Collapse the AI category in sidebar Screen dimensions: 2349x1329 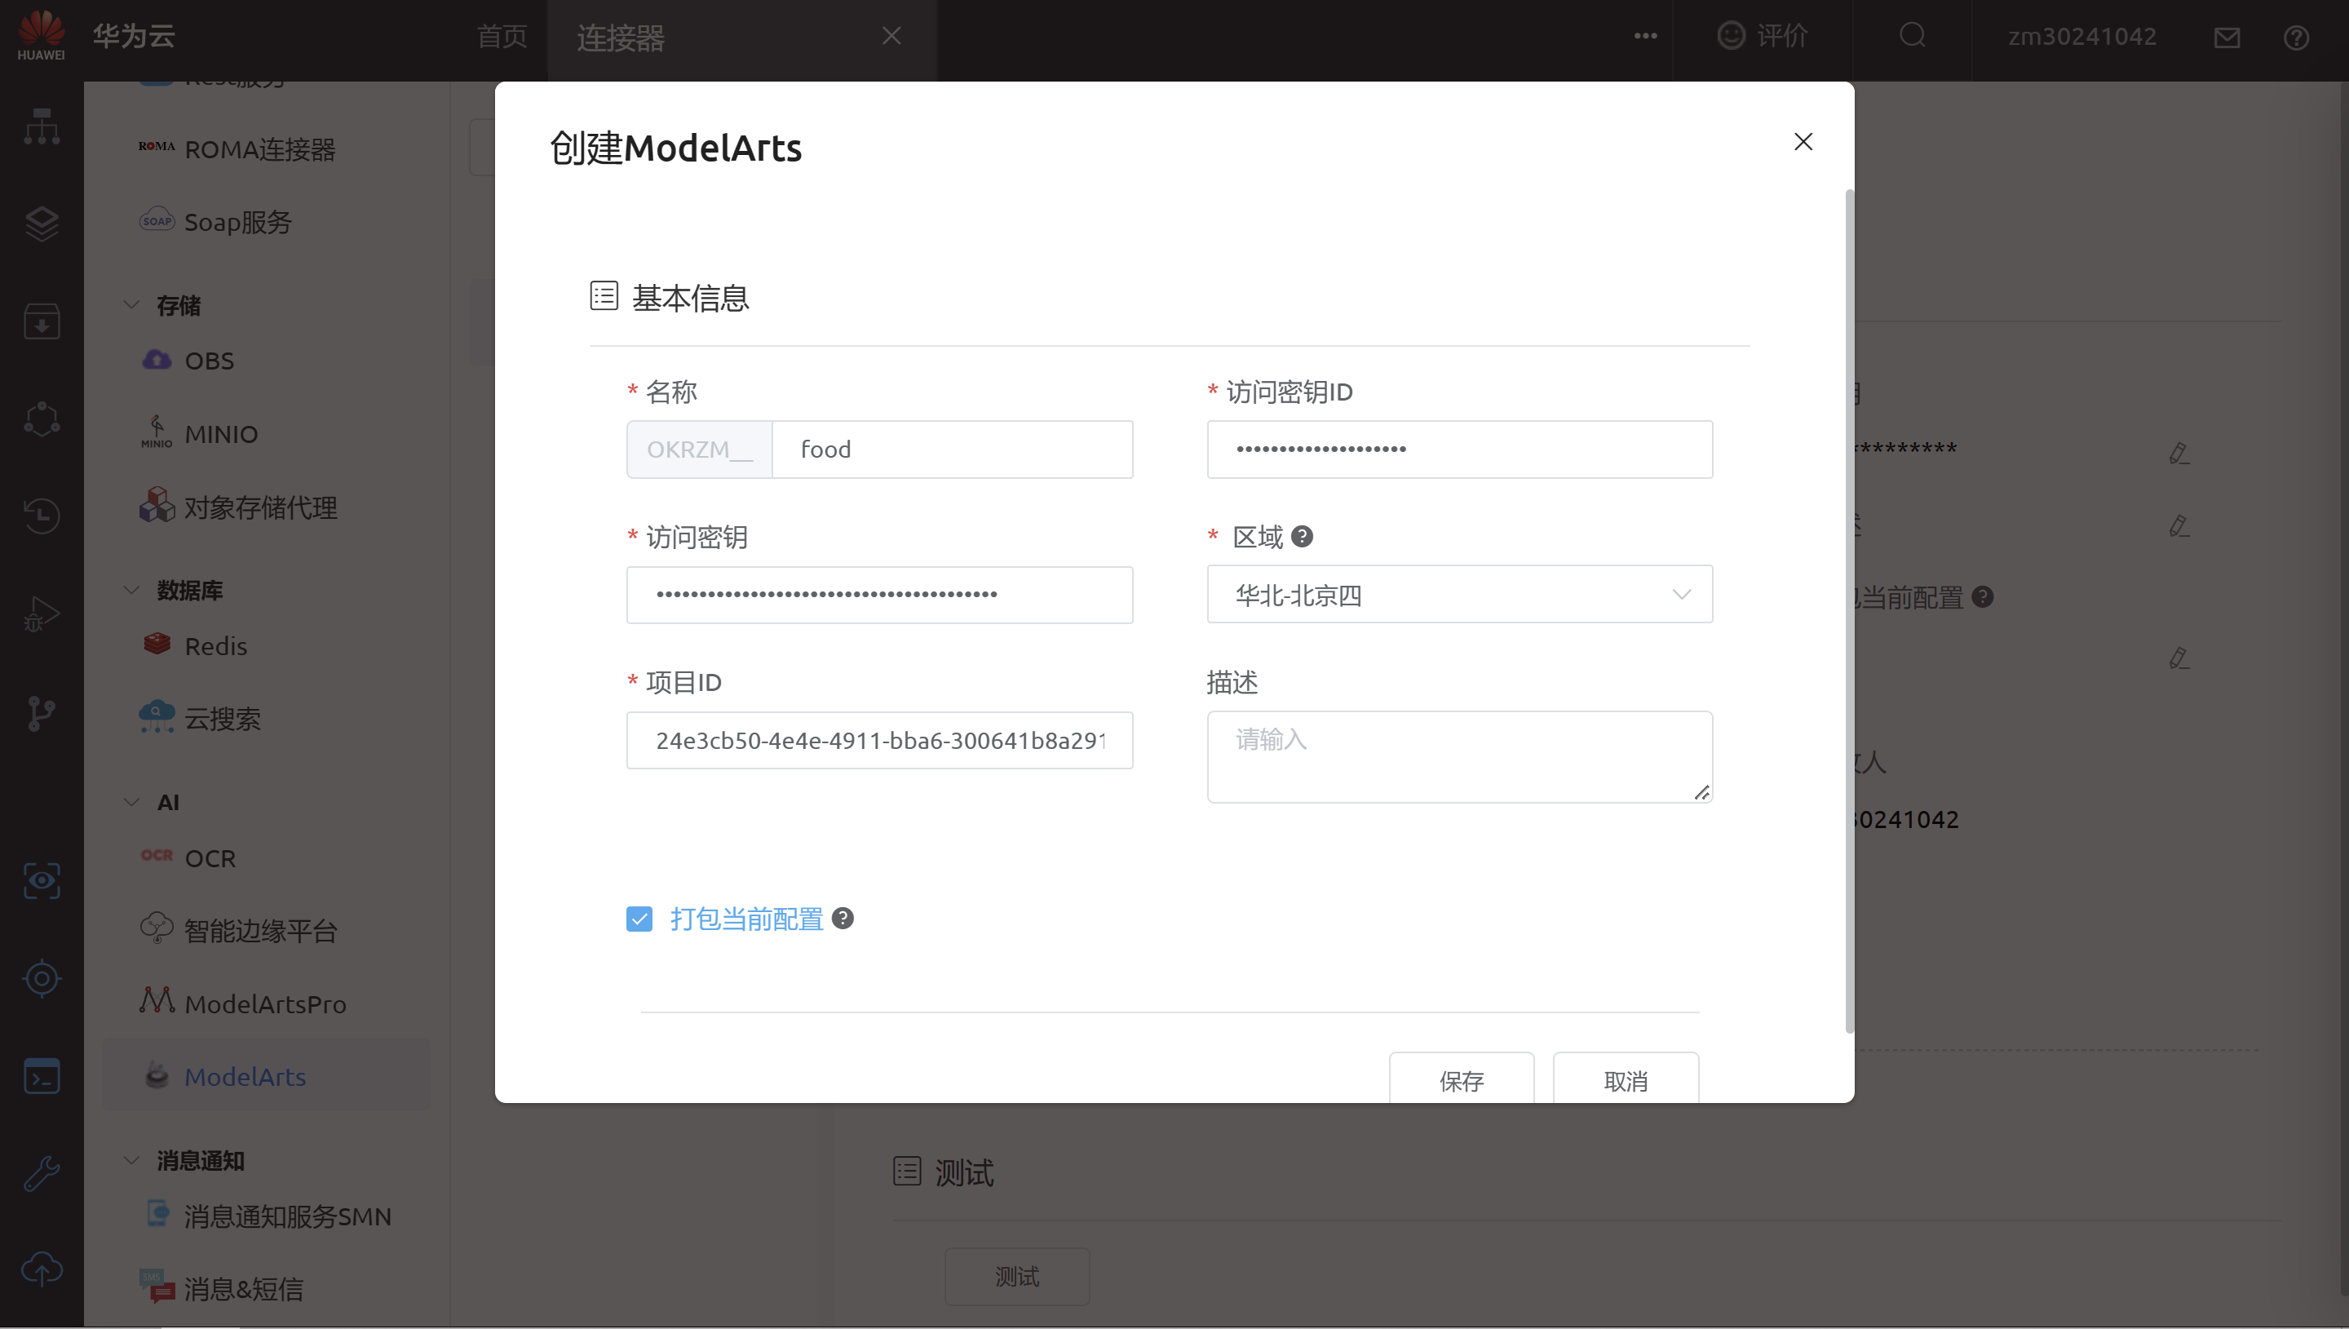[132, 802]
